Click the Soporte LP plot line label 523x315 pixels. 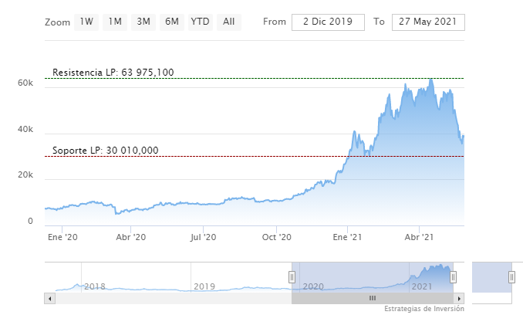(x=106, y=150)
